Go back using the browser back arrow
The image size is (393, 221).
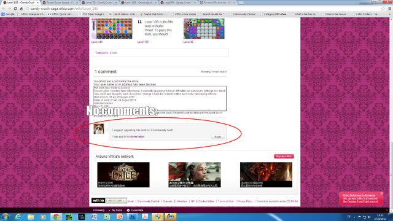point(4,9)
